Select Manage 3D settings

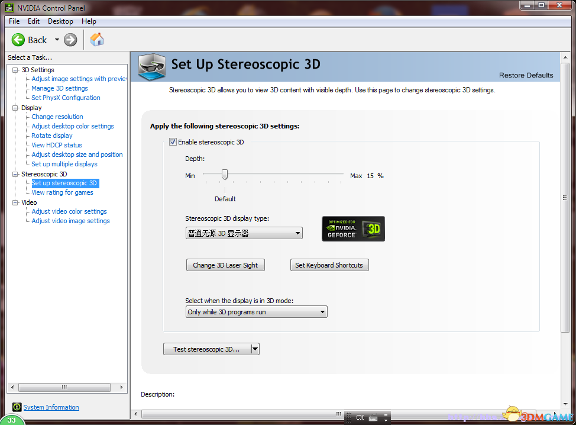point(60,88)
